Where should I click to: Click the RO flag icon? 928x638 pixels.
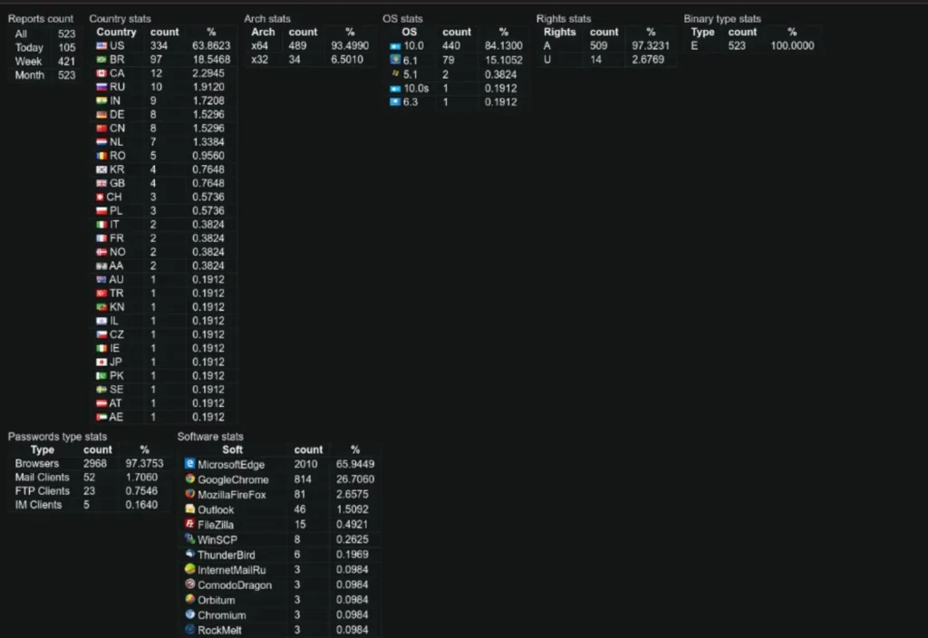(101, 156)
